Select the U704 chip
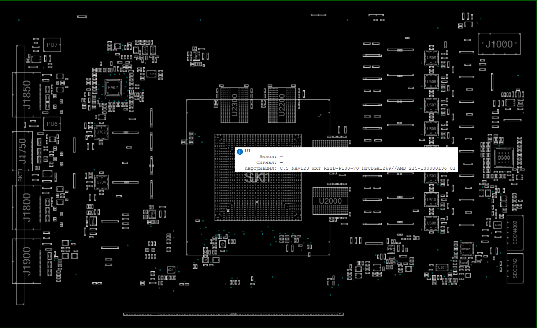This screenshot has width=537, height=328. (x=101, y=182)
